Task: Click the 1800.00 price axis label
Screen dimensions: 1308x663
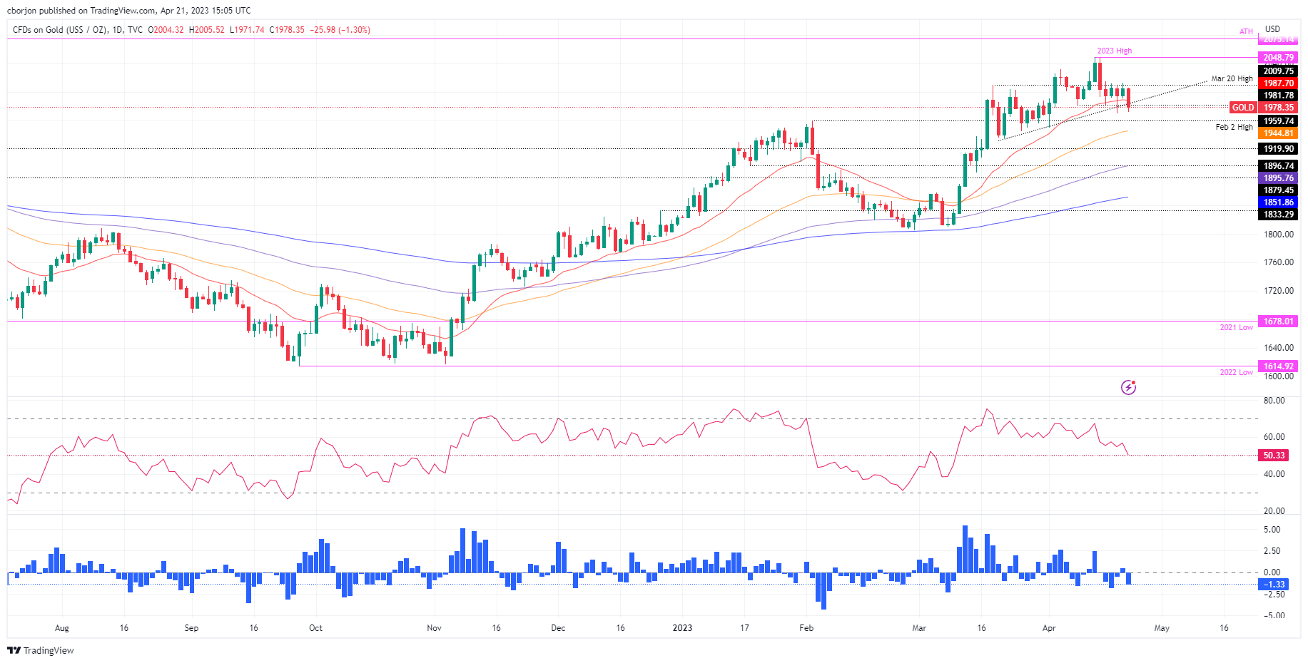Action: 1278,234
